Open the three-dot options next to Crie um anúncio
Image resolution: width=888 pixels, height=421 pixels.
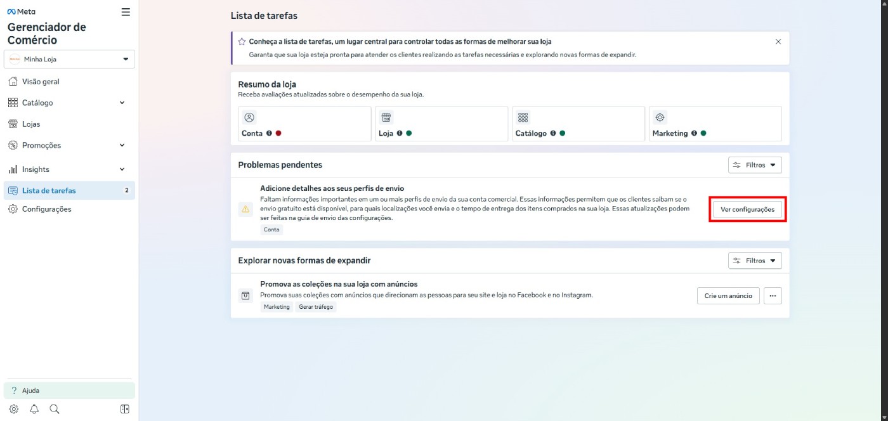coord(773,295)
